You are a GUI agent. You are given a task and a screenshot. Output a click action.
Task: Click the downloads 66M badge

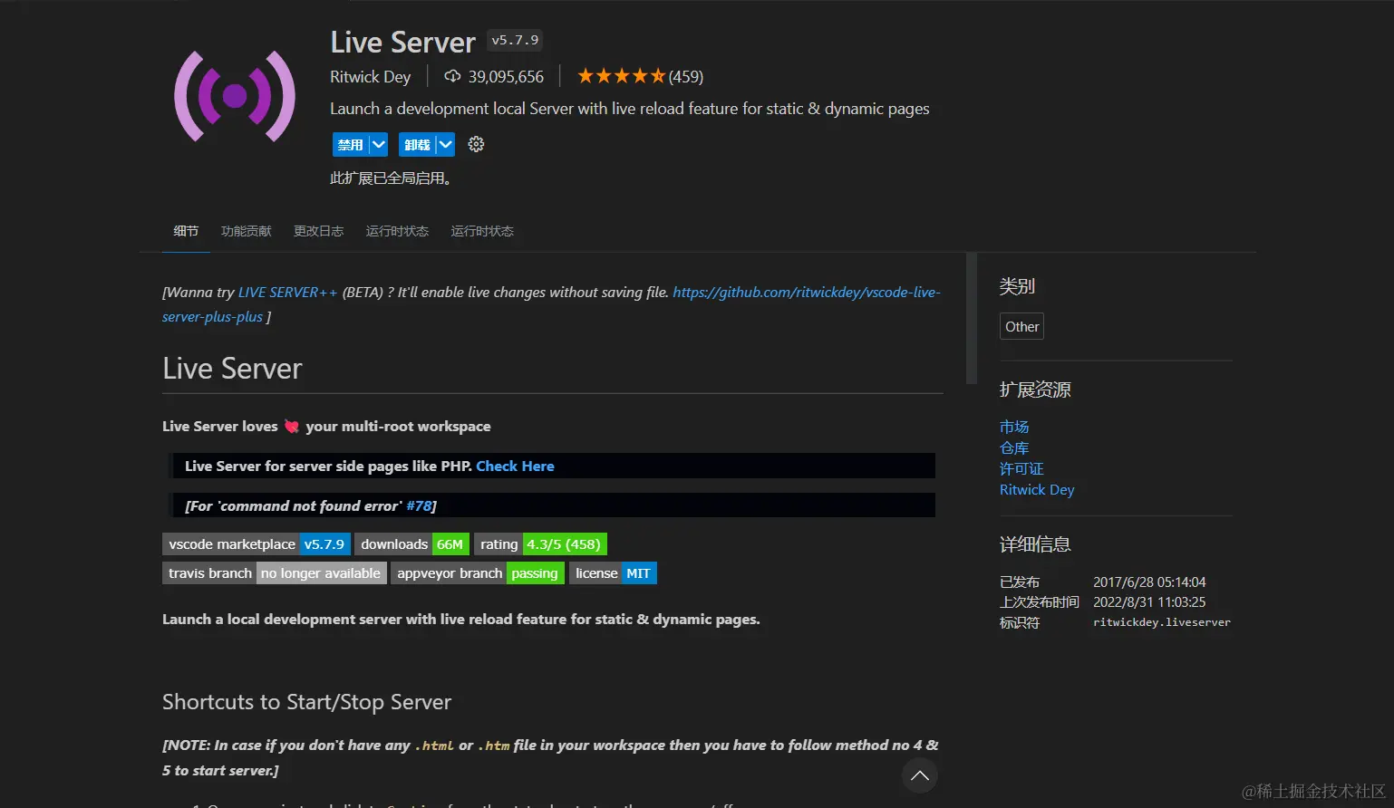coord(411,543)
